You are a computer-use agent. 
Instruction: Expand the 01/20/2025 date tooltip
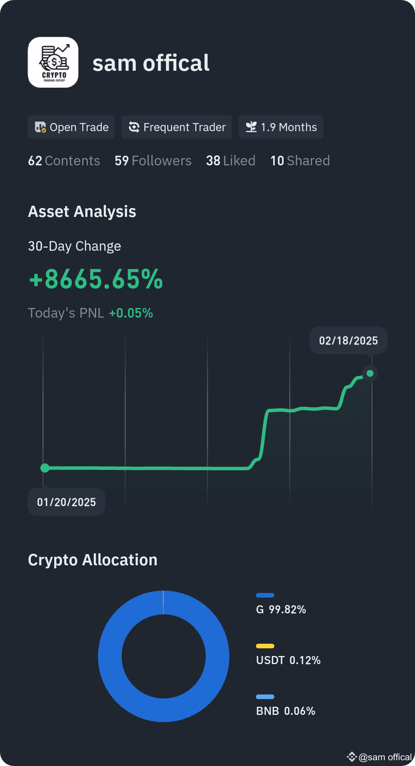coord(66,501)
